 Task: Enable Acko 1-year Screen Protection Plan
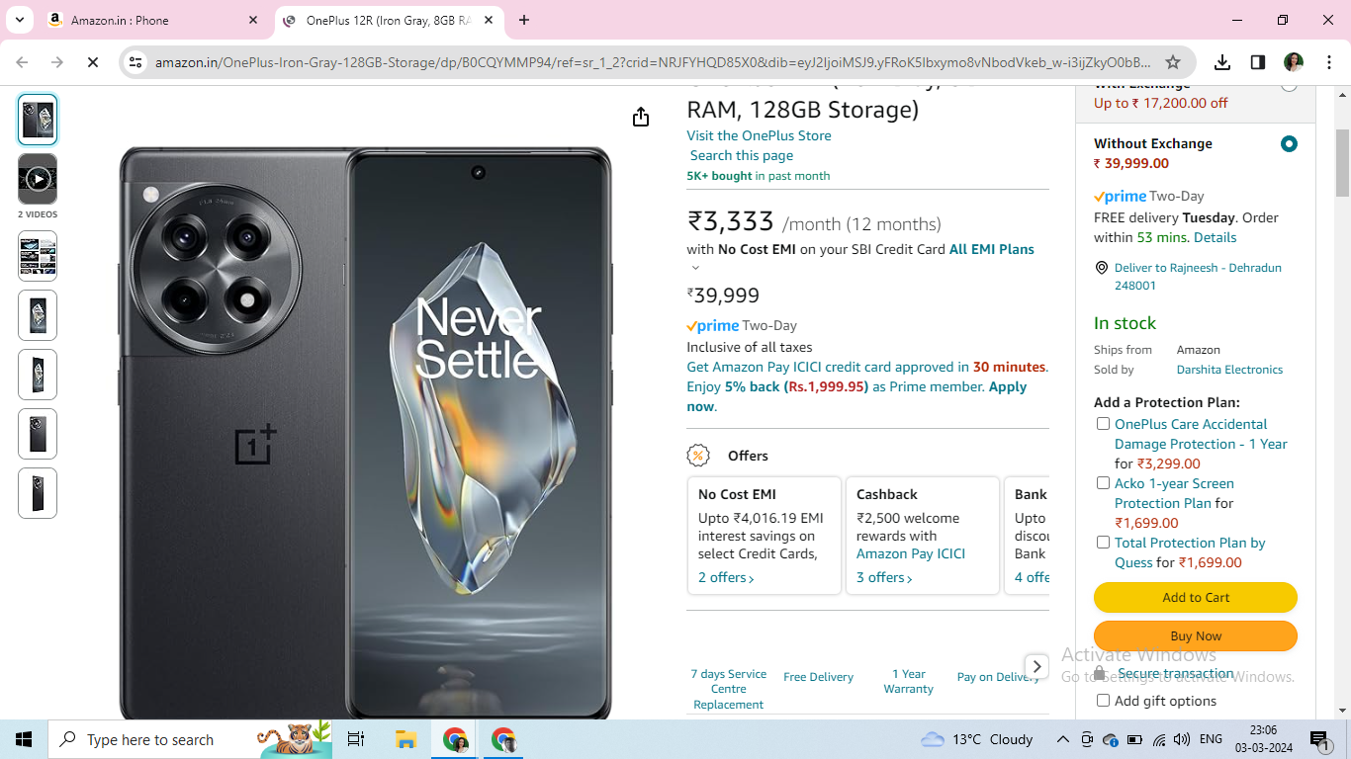1103,483
